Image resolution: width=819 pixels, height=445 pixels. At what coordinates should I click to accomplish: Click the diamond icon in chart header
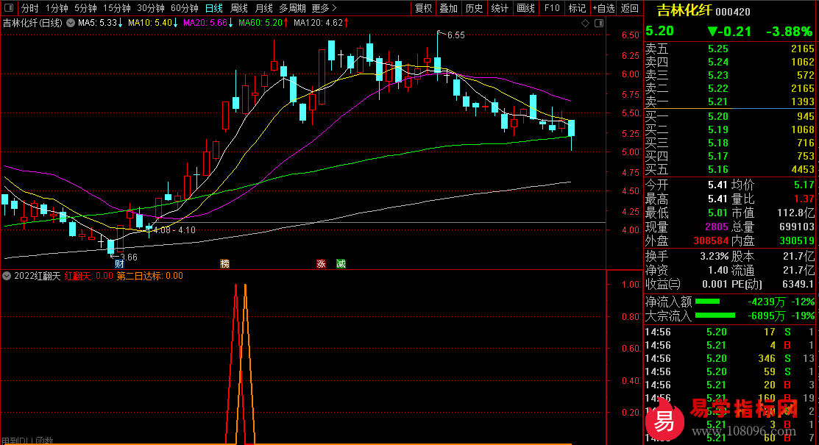click(585, 23)
